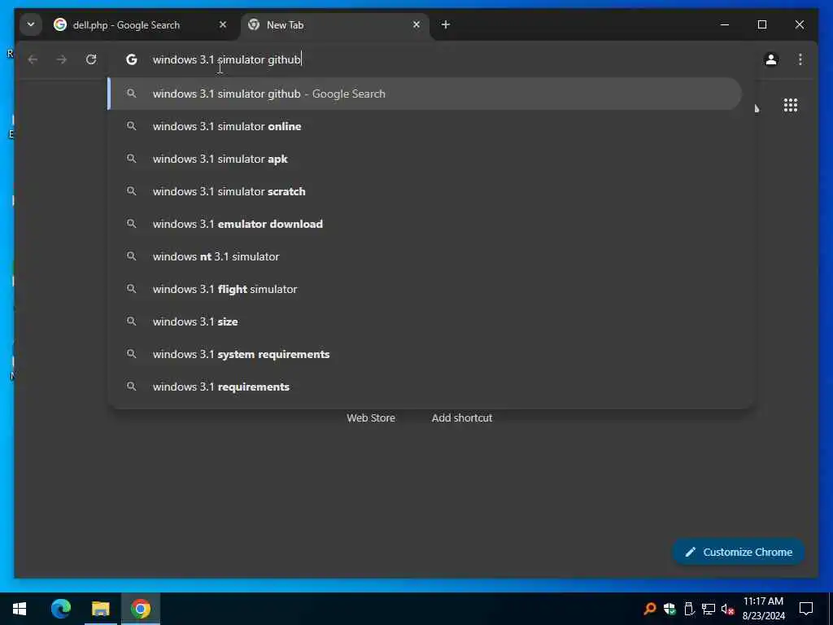Choose the last suggestion windows 3.1 requirements

coord(425,387)
